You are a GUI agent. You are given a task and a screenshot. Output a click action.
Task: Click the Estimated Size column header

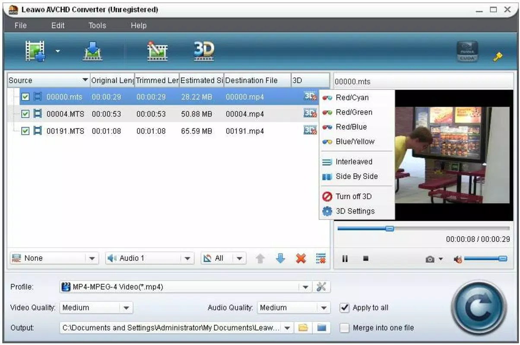coord(201,80)
